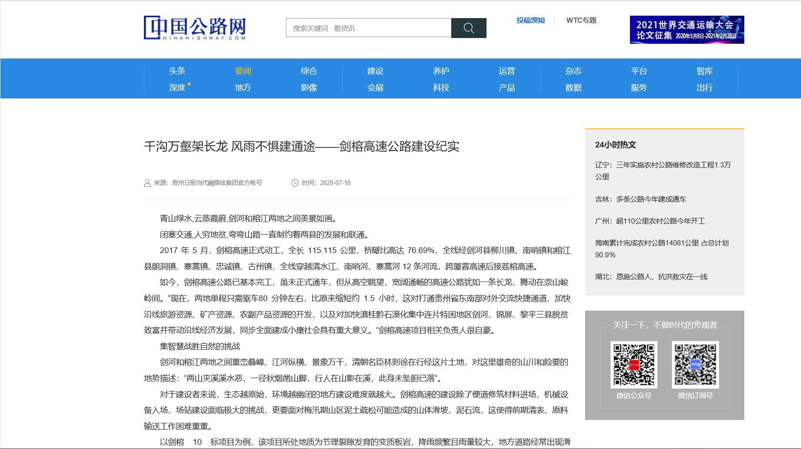Open the 辽宁 rural road renovation hot article

[663, 170]
